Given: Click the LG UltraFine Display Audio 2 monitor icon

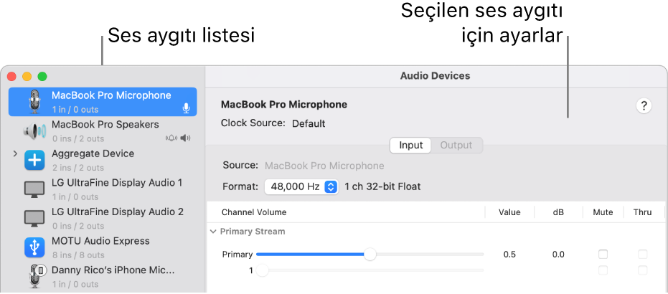Looking at the screenshot, I should (x=34, y=219).
